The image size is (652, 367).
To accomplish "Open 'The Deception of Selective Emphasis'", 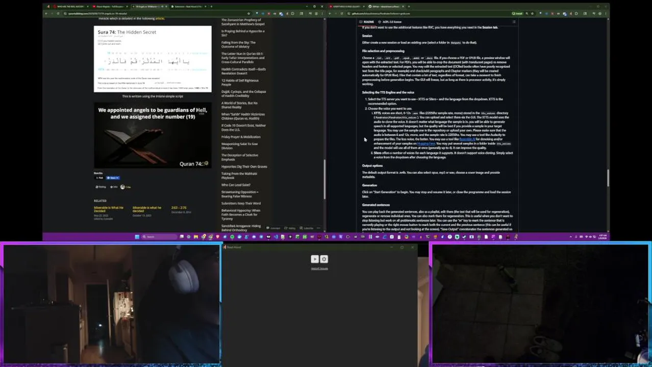I will click(x=240, y=157).
